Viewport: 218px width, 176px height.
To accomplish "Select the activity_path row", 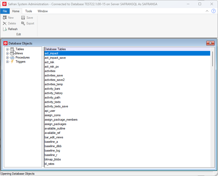I will coord(127,98).
